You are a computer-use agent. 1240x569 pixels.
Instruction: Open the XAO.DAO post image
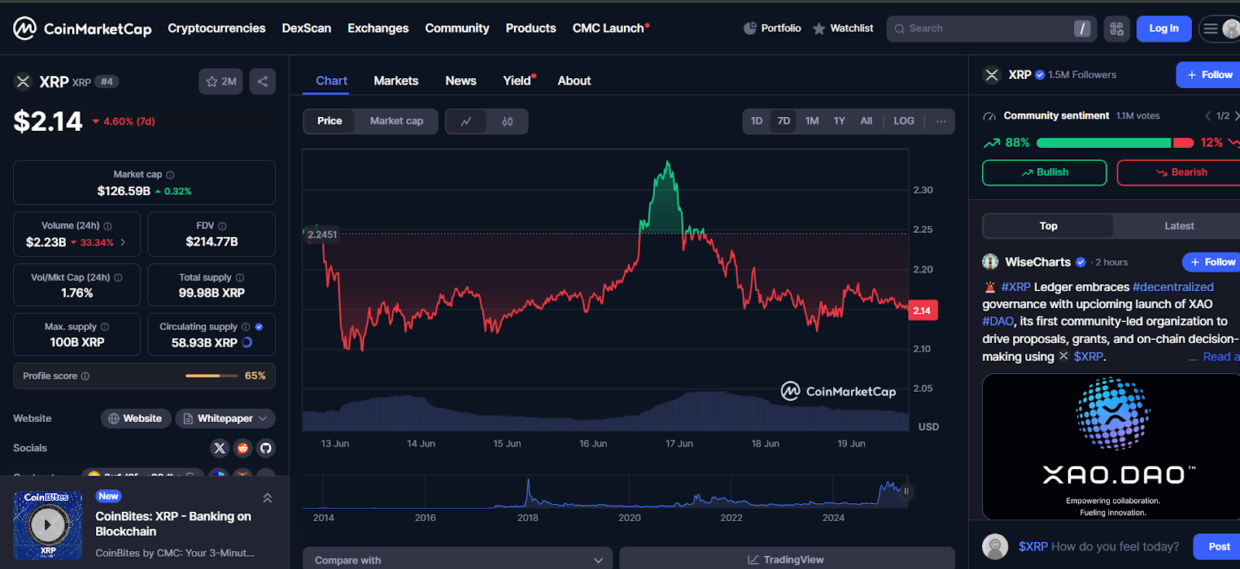coord(1111,447)
